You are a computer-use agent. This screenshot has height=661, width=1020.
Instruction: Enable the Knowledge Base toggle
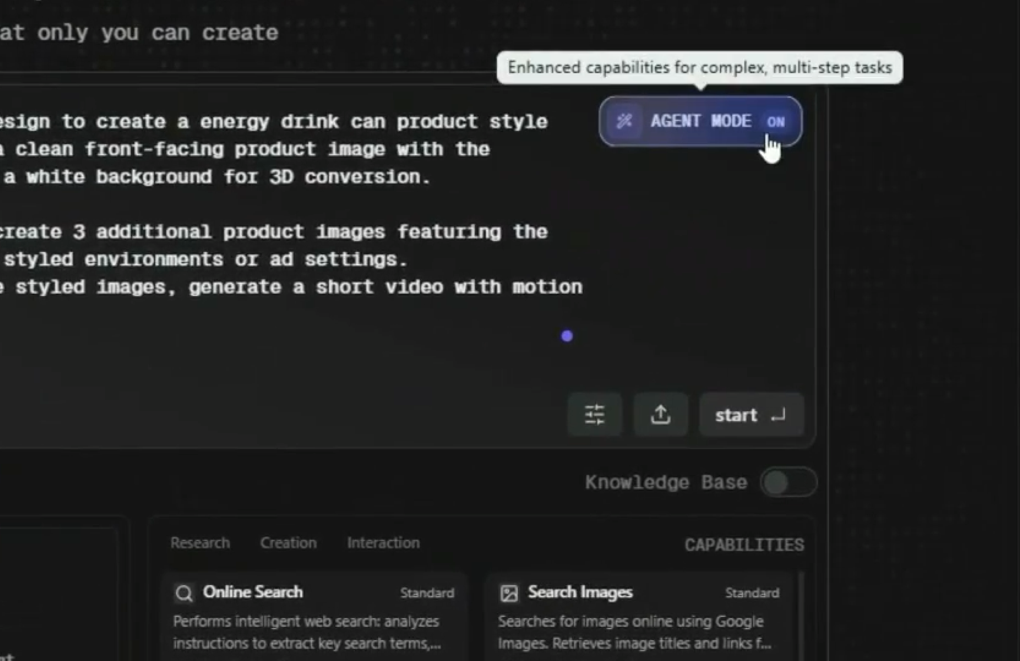pos(789,482)
